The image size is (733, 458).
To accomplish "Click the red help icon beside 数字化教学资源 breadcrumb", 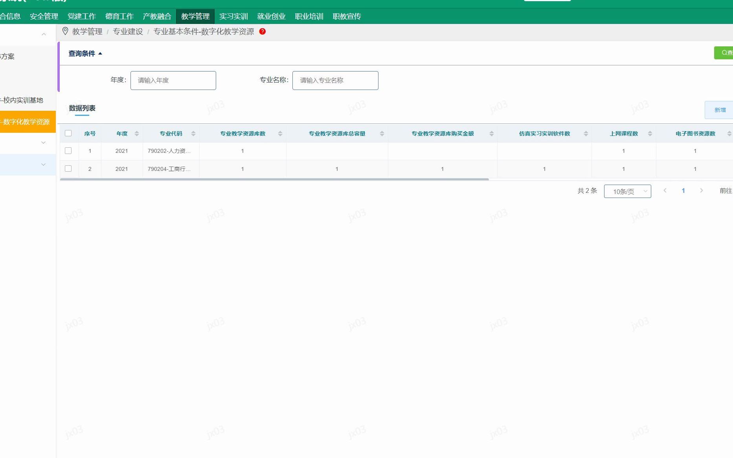I will tap(262, 32).
